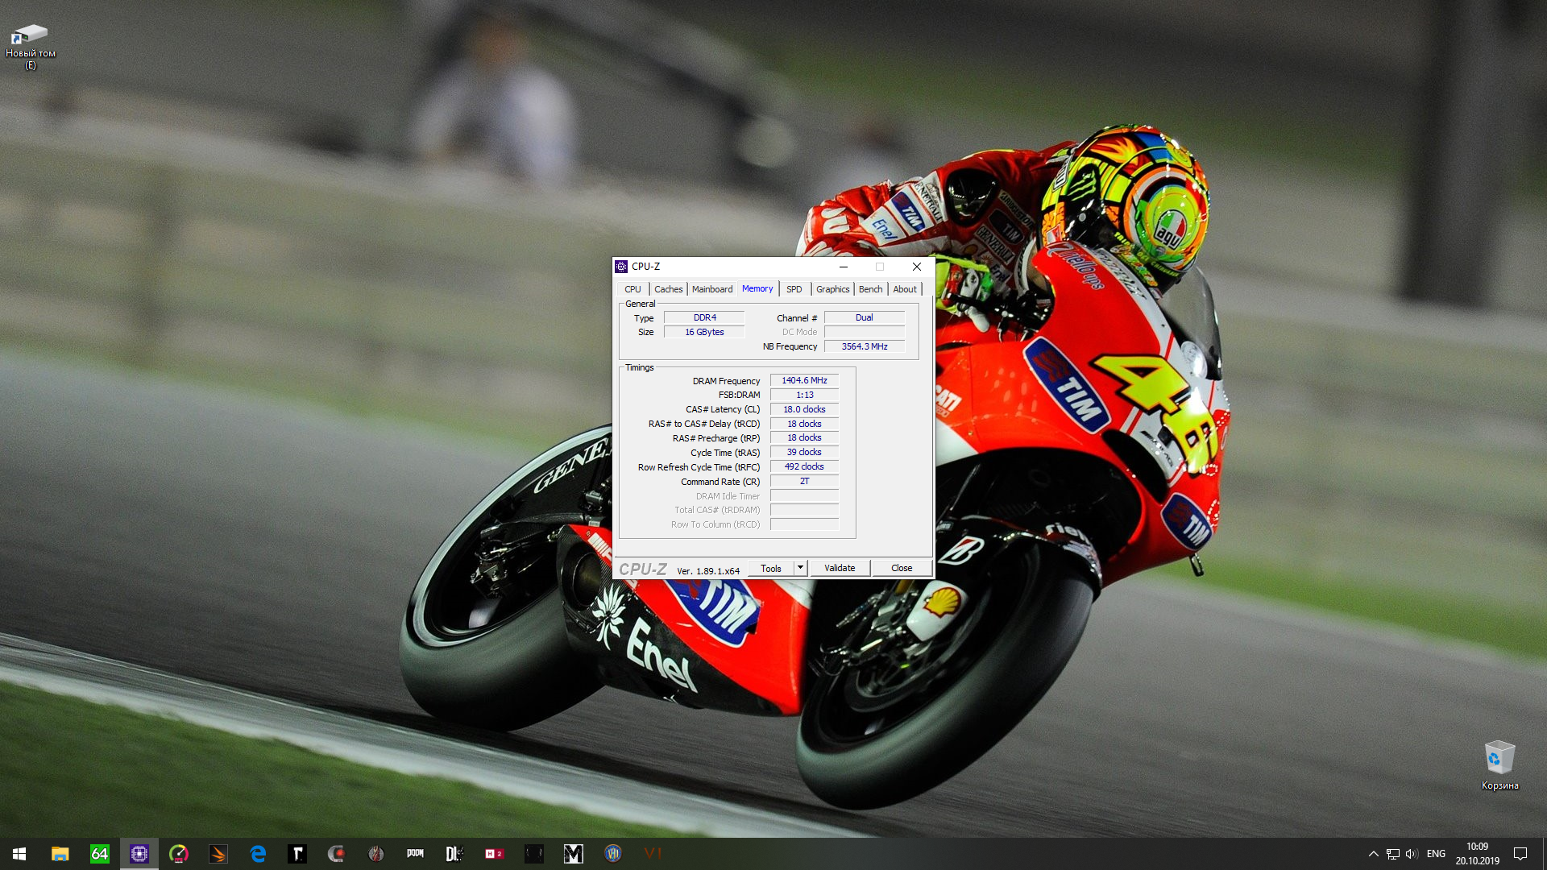The width and height of the screenshot is (1547, 870).
Task: Expand the Tools dropdown arrow
Action: (800, 568)
